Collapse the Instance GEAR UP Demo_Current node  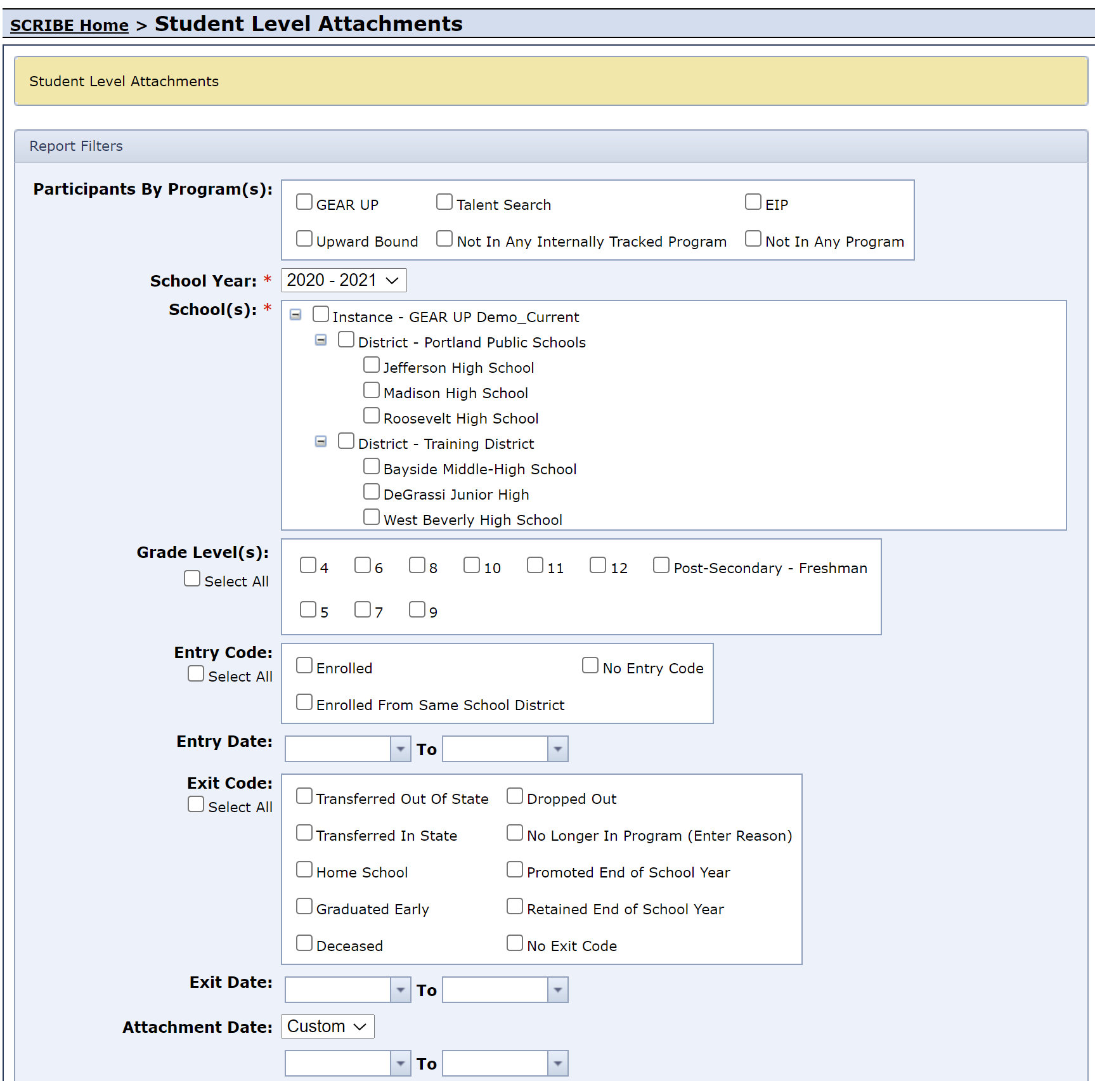coord(295,314)
